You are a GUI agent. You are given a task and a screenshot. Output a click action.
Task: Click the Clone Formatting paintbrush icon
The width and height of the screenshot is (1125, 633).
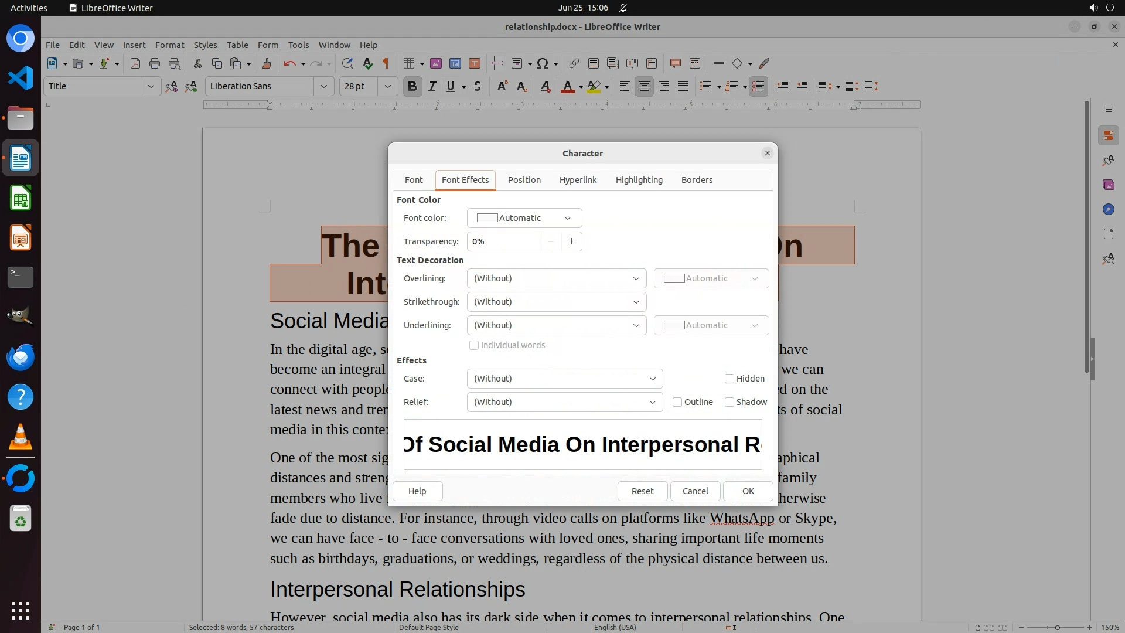[267, 63]
